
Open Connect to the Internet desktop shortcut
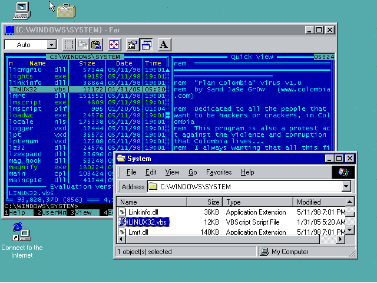pos(22,240)
